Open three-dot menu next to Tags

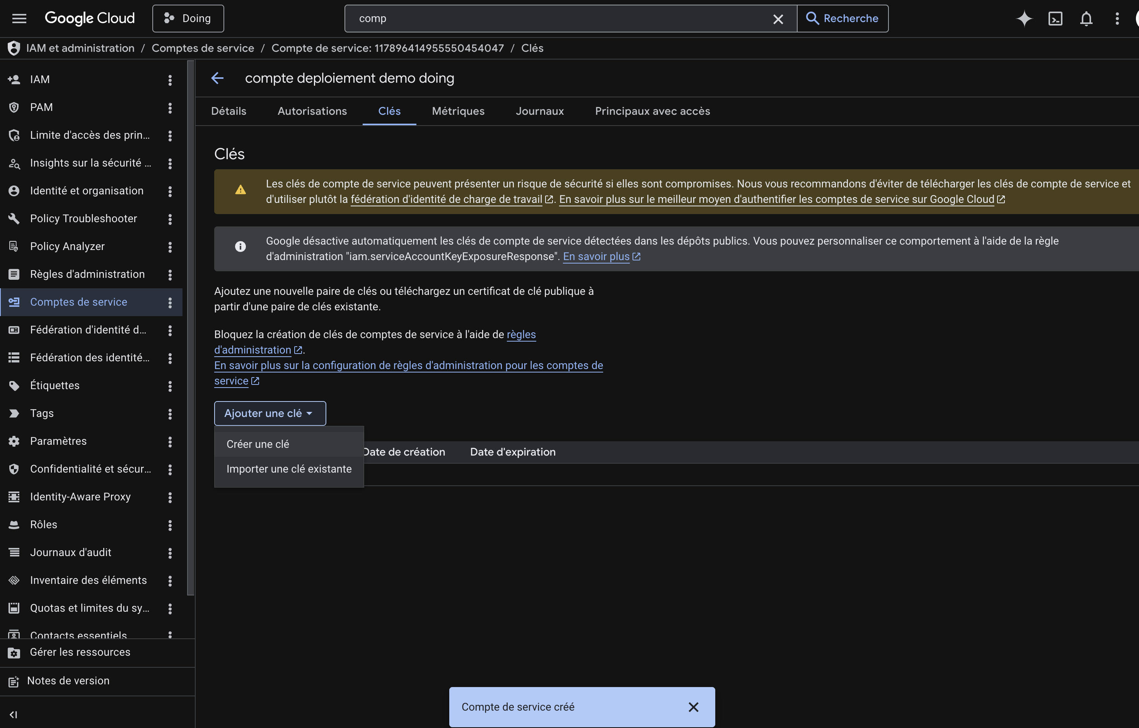170,413
